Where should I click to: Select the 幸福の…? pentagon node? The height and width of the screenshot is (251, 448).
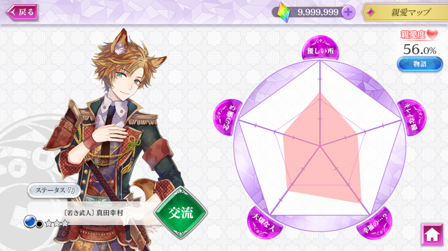(x=375, y=224)
